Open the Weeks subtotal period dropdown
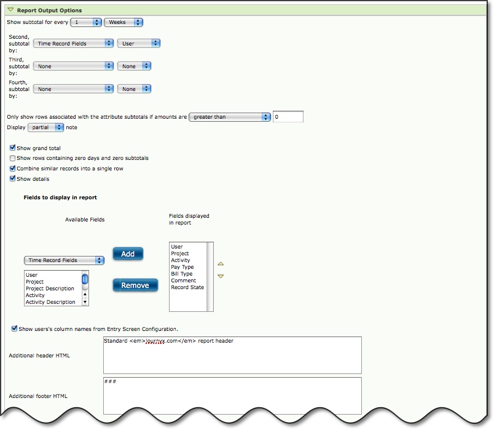 coord(123,22)
